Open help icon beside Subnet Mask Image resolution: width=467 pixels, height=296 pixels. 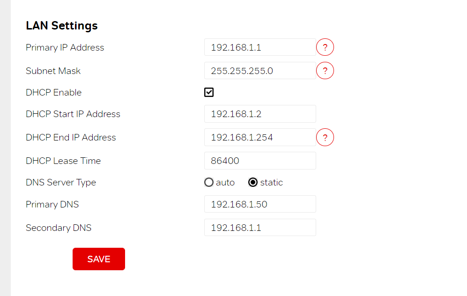point(325,71)
